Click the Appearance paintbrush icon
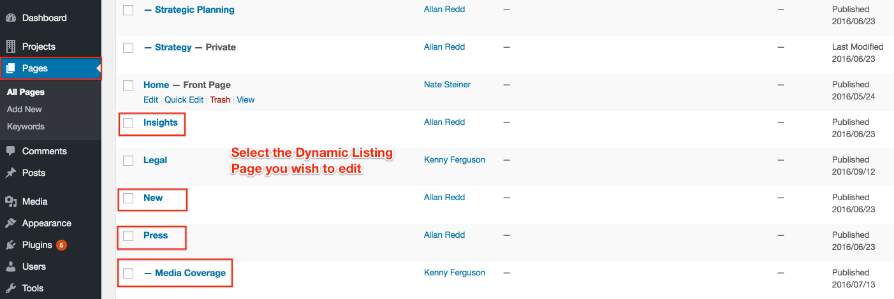Image resolution: width=894 pixels, height=299 pixels. (x=11, y=223)
